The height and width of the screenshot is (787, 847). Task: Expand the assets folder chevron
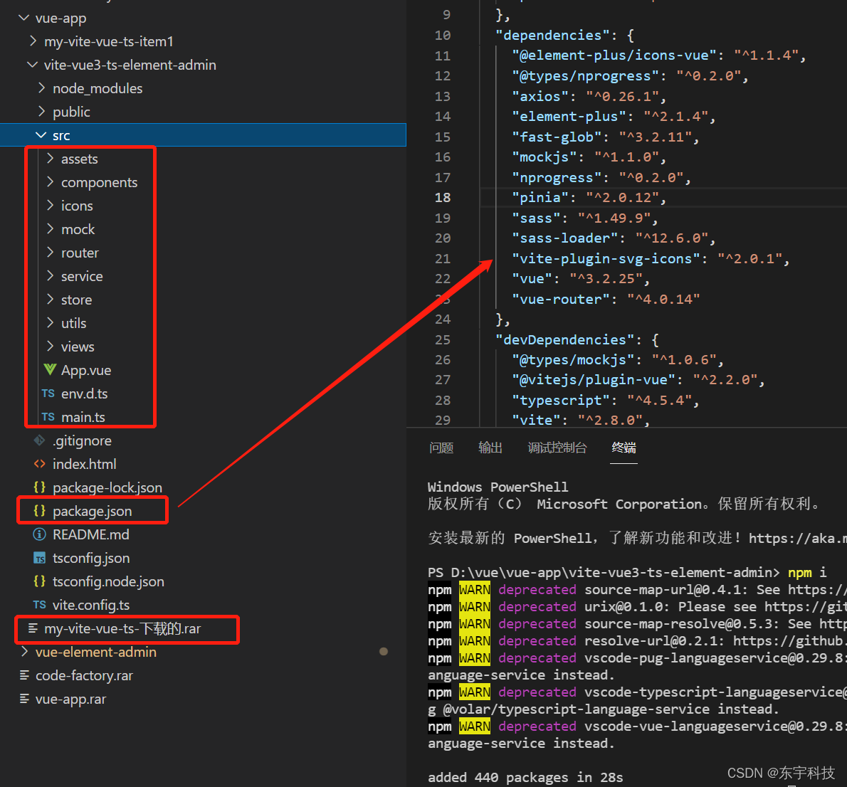click(51, 158)
